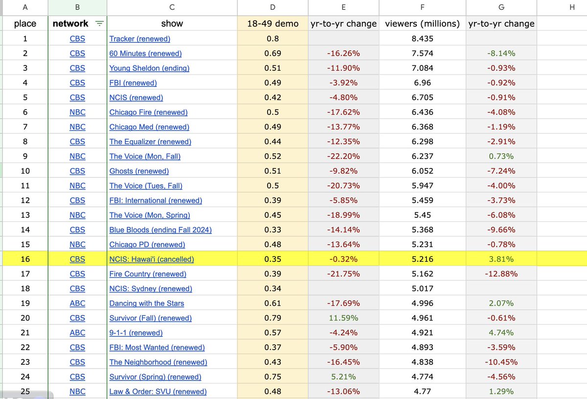Open Blue Bloods (ending Fall 2024) link
The image size is (587, 399).
[x=160, y=230]
